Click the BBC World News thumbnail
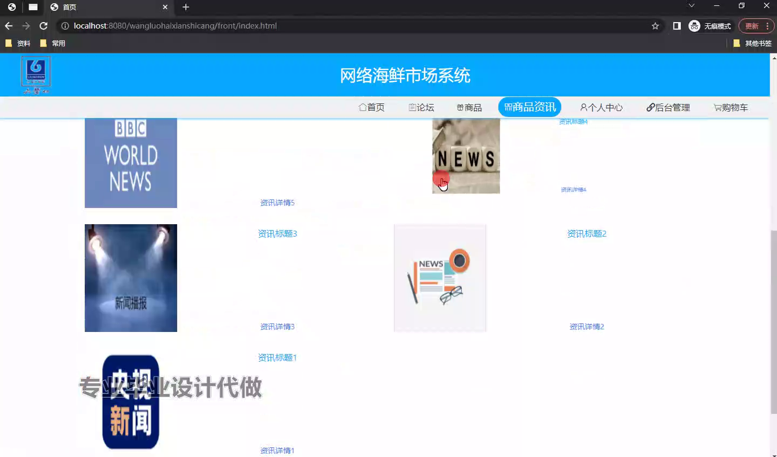This screenshot has height=457, width=777. point(131,163)
